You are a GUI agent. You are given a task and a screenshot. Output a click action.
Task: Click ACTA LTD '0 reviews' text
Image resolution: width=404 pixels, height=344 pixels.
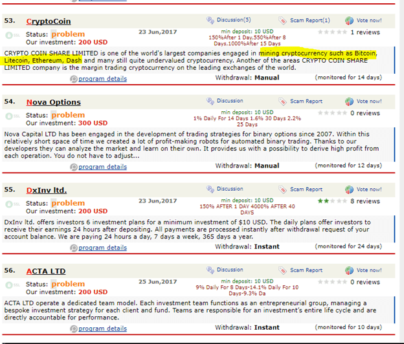[365, 282]
